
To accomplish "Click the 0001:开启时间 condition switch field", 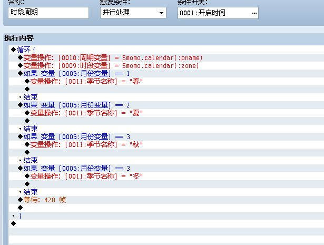I will coord(218,13).
